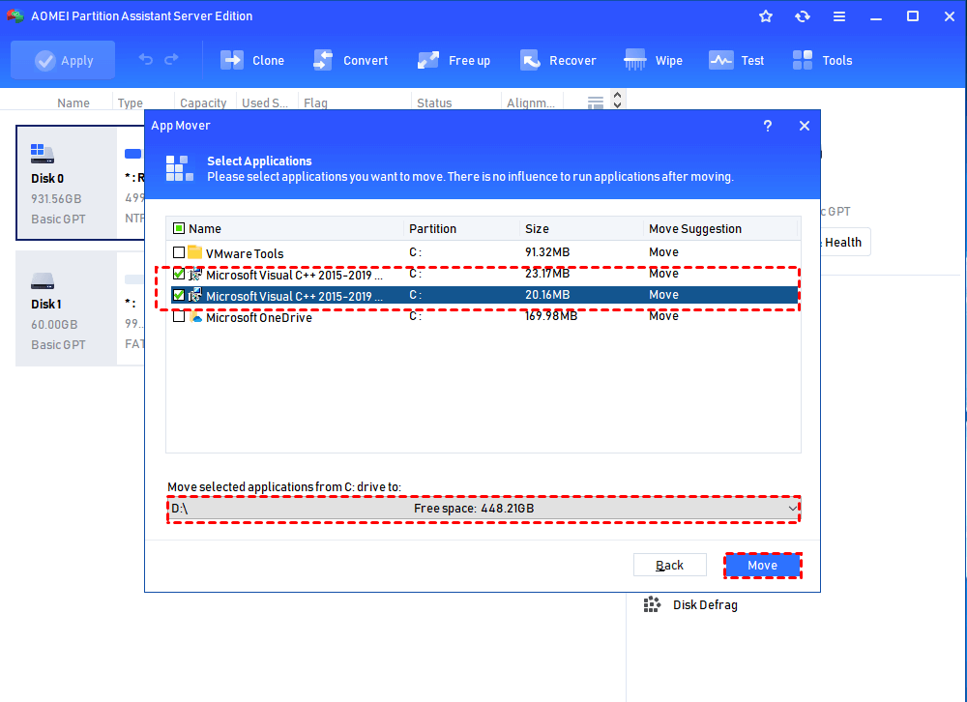
Task: Click the favorites star icon in title bar
Action: 766,16
